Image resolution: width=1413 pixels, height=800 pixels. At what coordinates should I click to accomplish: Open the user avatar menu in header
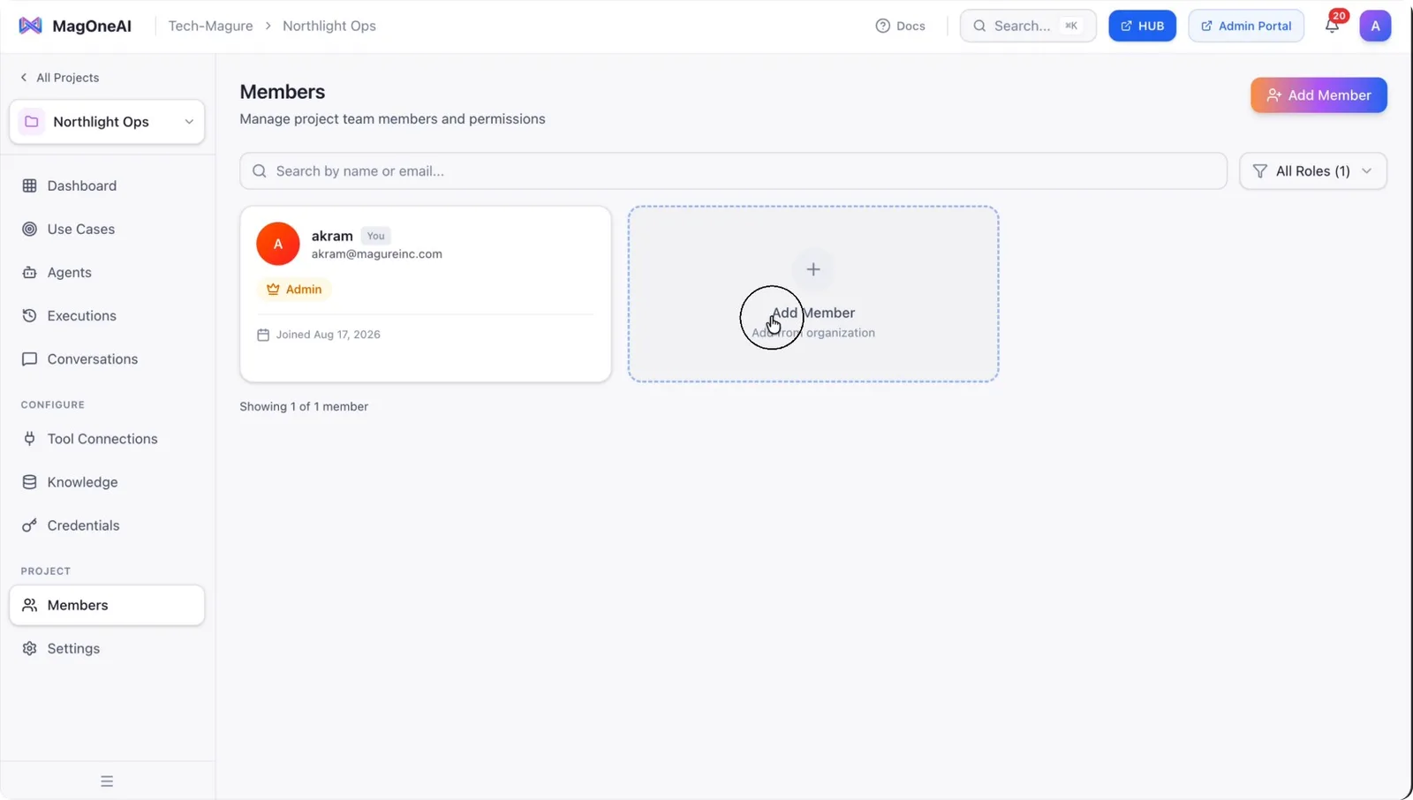click(1375, 26)
